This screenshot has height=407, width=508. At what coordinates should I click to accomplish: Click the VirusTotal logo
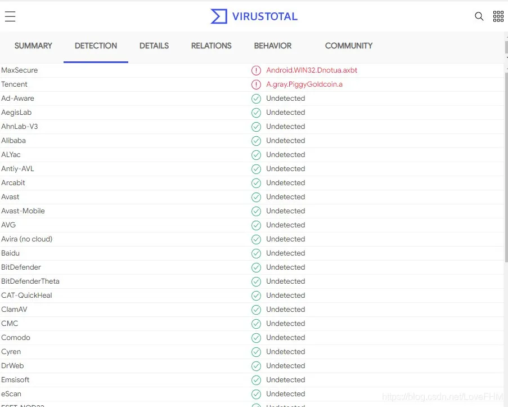tap(254, 16)
